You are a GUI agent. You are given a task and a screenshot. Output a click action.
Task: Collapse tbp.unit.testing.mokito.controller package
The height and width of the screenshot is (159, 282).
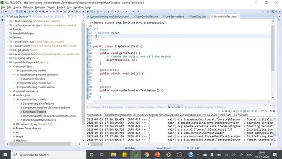click(14, 75)
